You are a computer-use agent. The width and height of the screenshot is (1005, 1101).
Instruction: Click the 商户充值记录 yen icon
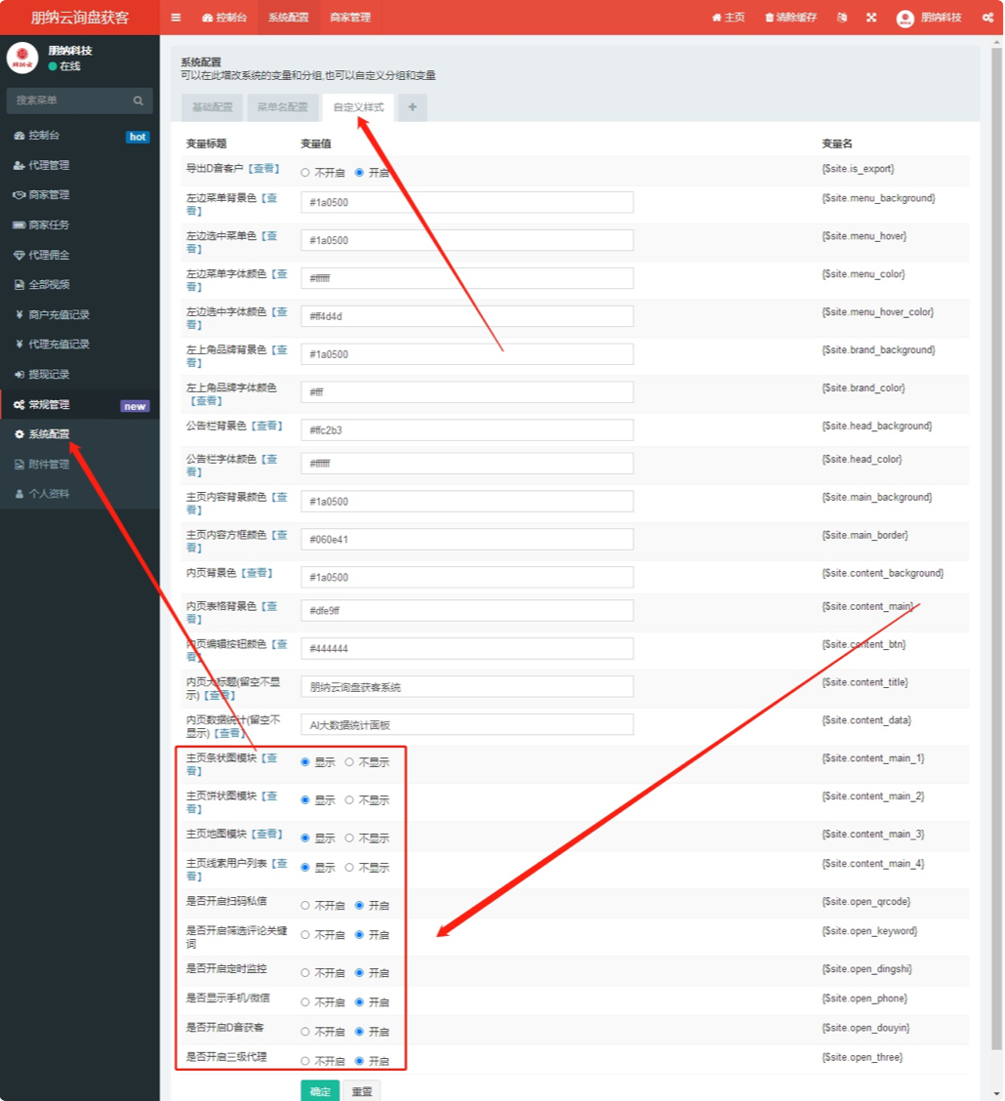19,314
